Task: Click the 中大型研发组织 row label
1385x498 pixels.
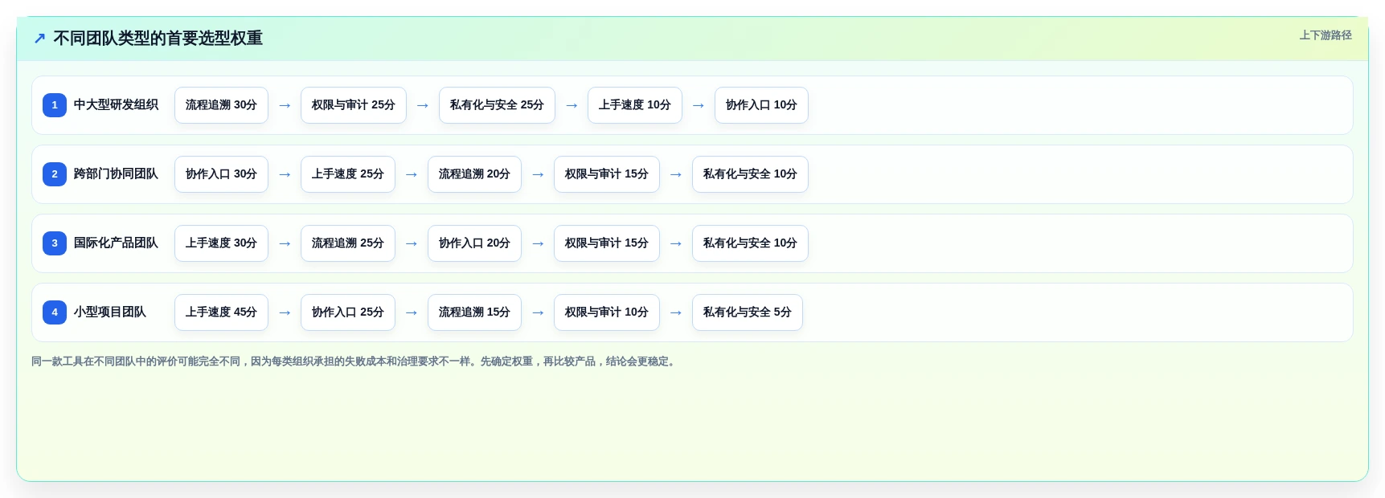Action: tap(116, 105)
